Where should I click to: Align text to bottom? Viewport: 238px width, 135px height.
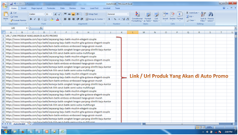73,14
